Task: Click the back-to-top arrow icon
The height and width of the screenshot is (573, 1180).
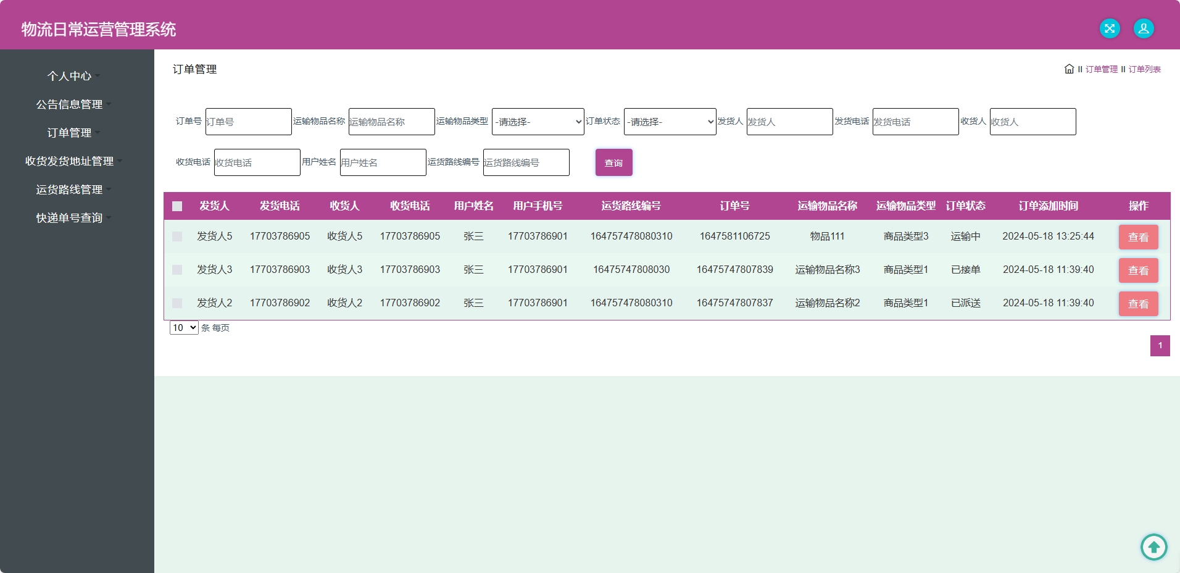Action: click(1153, 547)
